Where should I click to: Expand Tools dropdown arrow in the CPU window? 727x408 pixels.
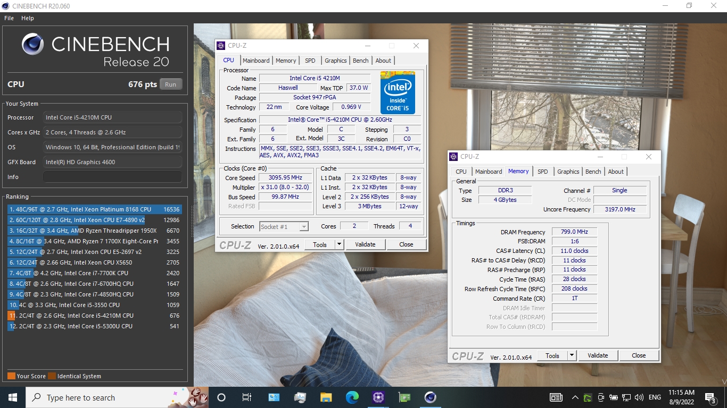pyautogui.click(x=339, y=244)
